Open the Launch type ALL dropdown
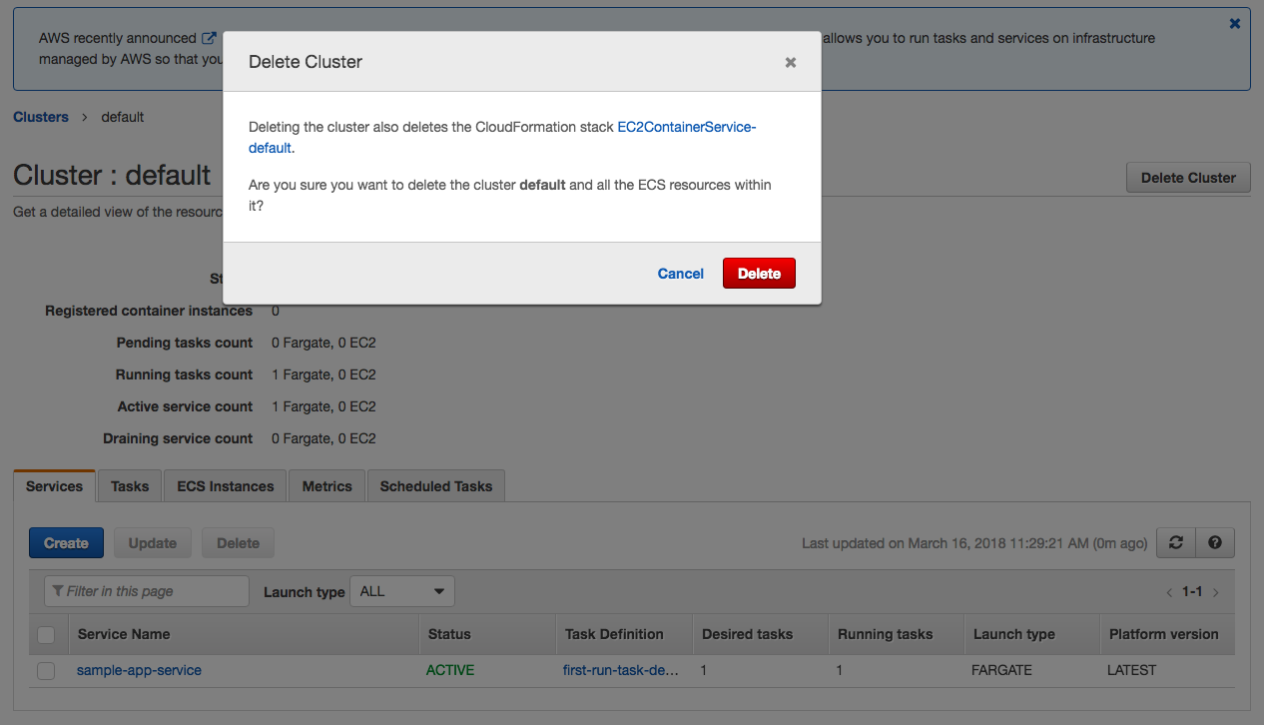 (x=401, y=591)
